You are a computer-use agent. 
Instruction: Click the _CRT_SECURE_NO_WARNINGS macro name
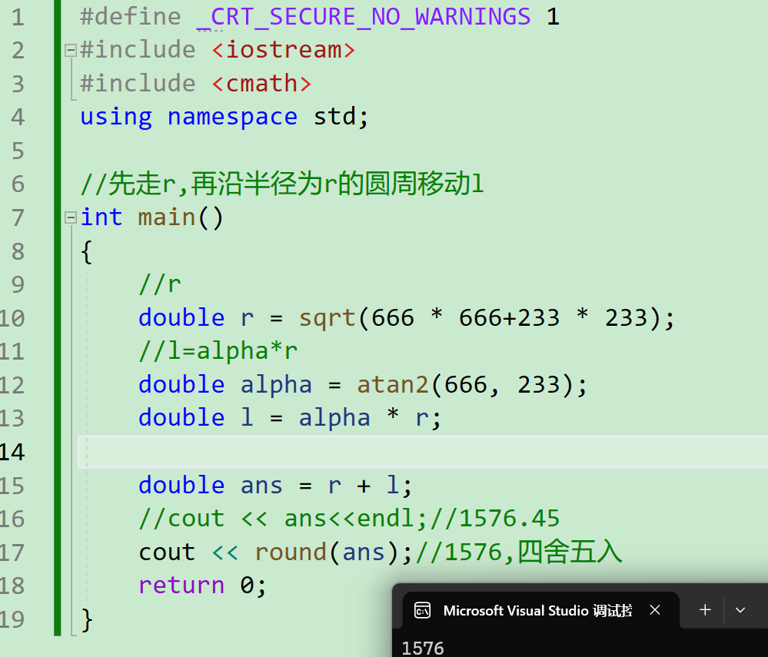point(364,18)
